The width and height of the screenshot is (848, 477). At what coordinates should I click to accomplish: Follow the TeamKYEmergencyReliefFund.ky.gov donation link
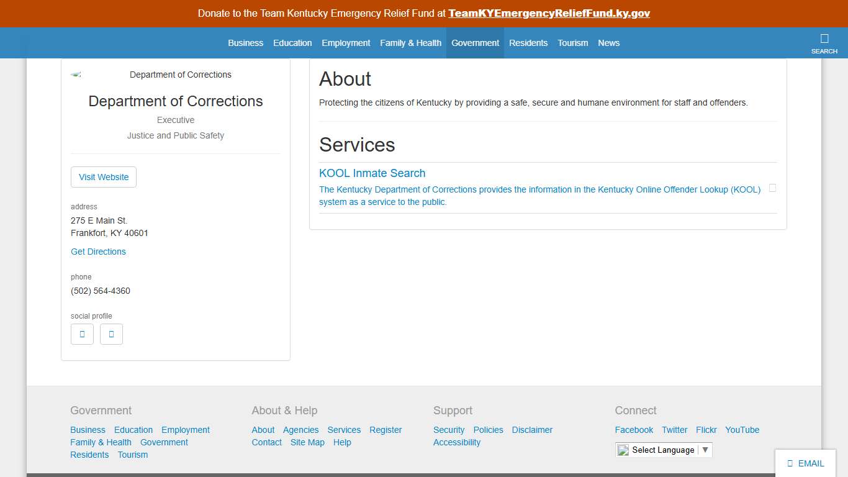click(x=549, y=13)
